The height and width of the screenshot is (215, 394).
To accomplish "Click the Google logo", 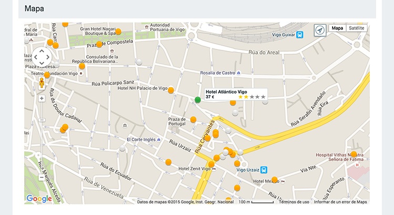I will [x=39, y=199].
